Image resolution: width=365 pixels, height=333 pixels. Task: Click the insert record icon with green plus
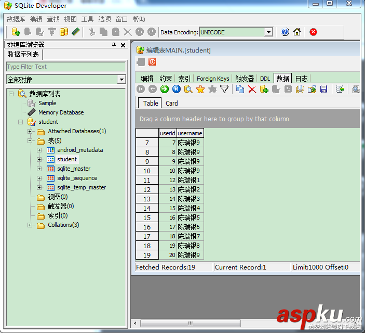264,89
